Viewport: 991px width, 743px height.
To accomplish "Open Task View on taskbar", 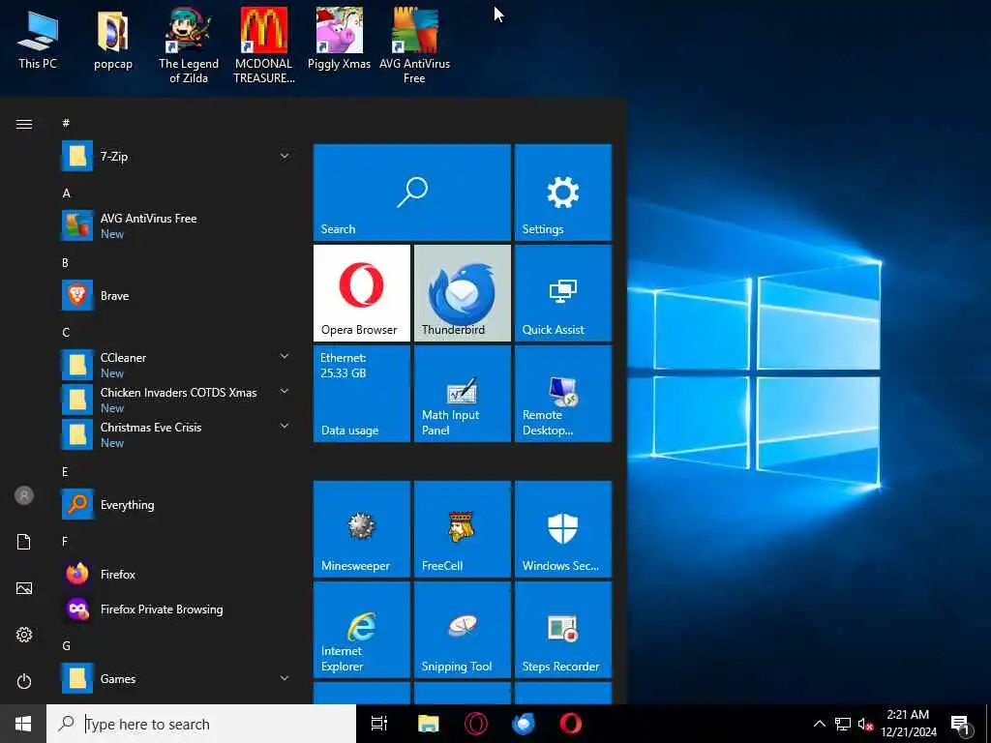I will 379,724.
